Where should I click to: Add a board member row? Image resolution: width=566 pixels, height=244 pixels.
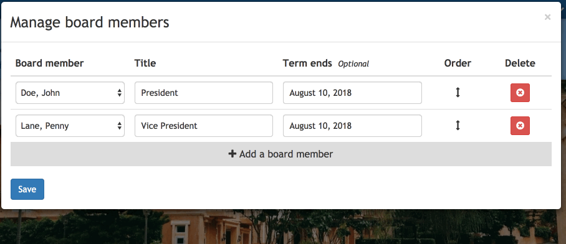281,154
